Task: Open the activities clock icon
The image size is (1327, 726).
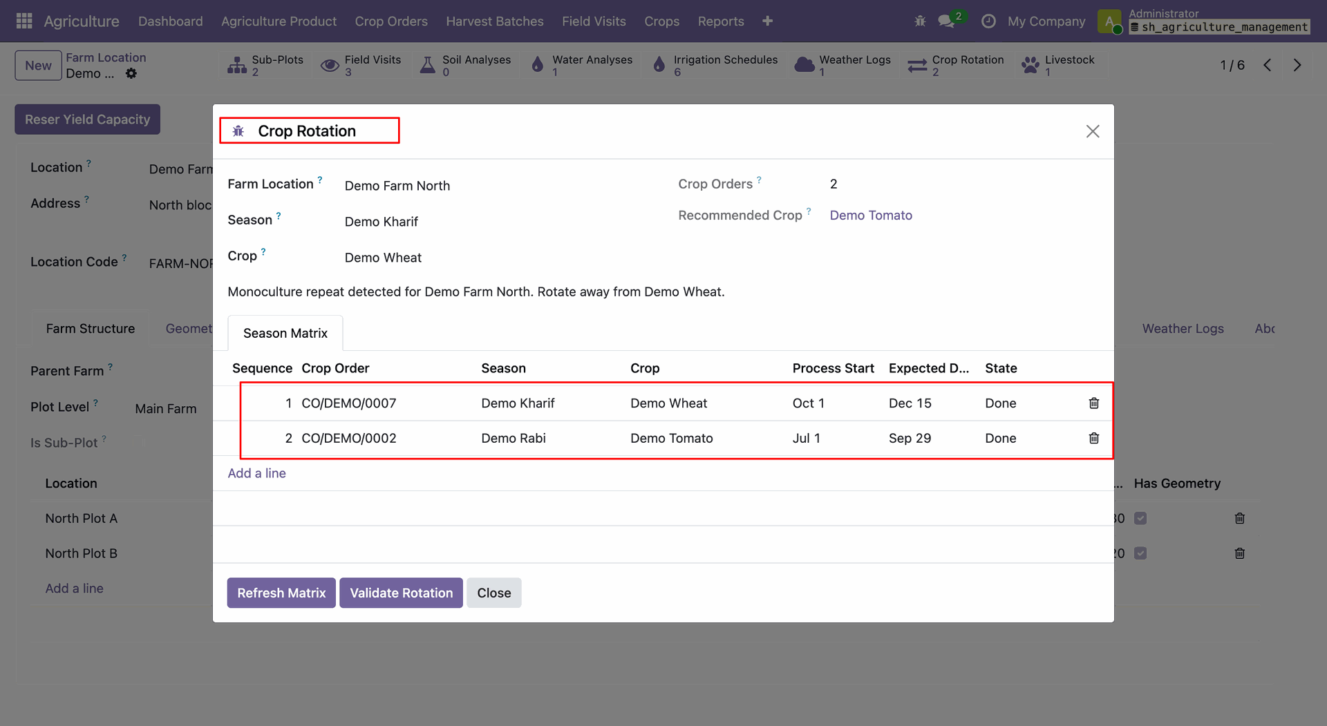Action: point(988,21)
